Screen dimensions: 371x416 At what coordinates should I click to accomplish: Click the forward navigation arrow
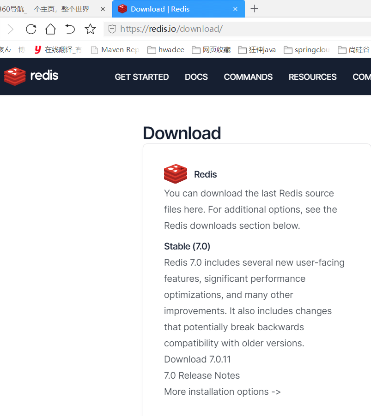[10, 29]
